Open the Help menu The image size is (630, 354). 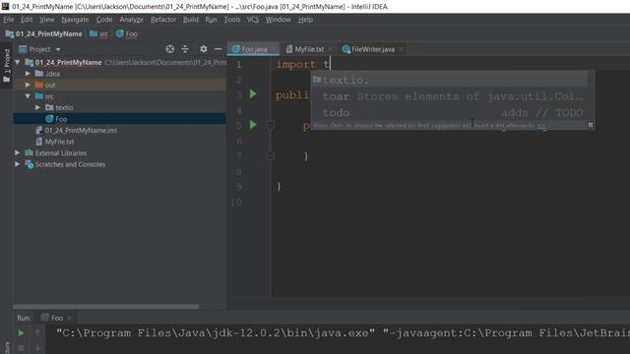(305, 20)
